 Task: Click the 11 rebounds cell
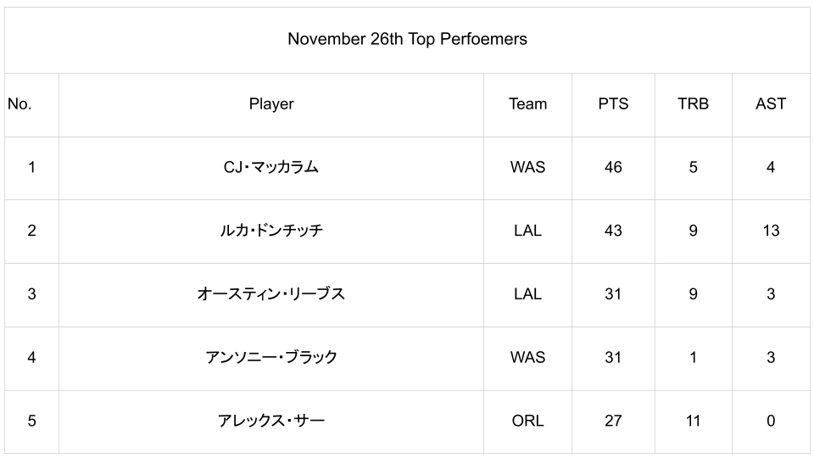click(693, 421)
